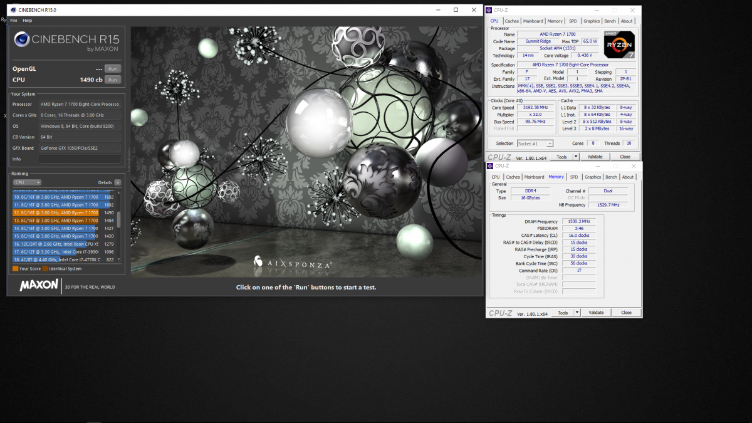Open the File menu in Cinebench
752x423 pixels.
(x=14, y=21)
